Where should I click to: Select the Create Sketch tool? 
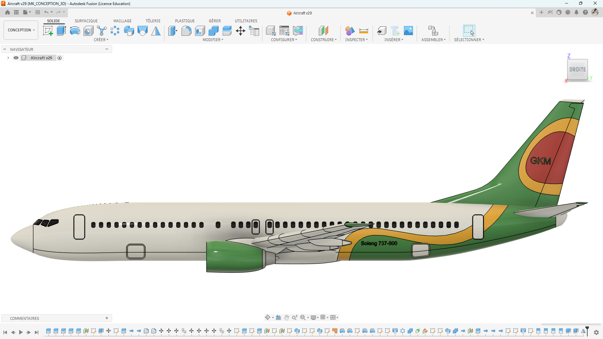(48, 31)
